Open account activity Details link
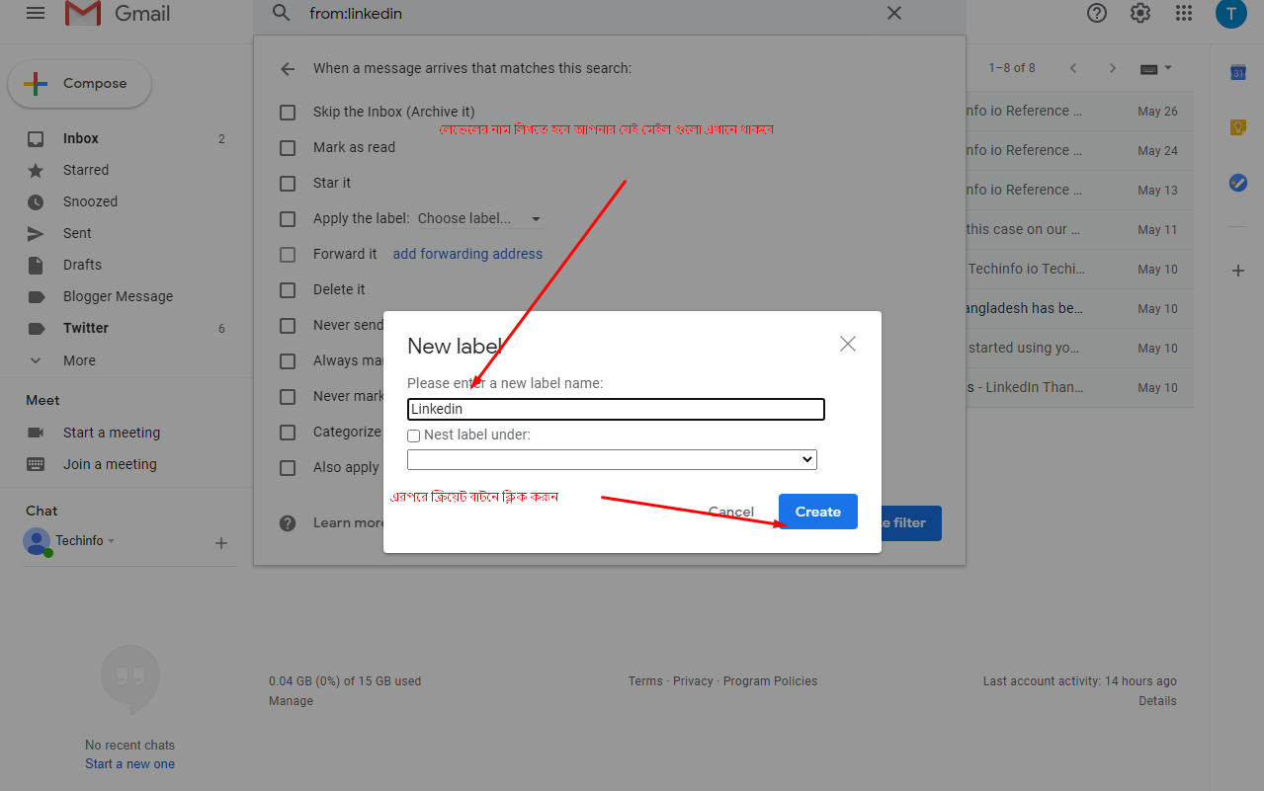This screenshot has width=1264, height=791. 1157,701
